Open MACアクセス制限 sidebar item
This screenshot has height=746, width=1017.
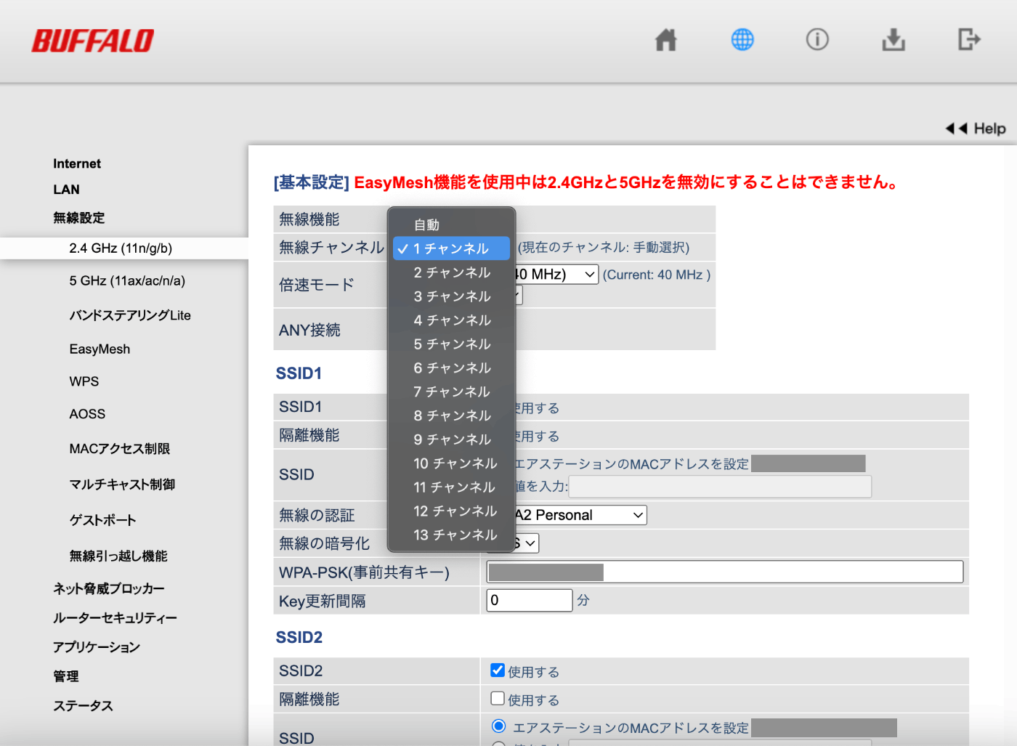pos(120,449)
